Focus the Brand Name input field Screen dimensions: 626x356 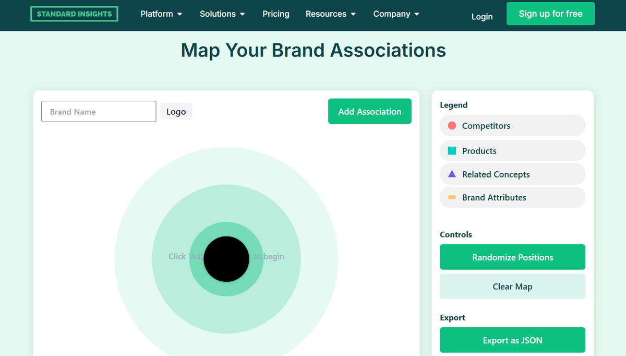tap(99, 112)
